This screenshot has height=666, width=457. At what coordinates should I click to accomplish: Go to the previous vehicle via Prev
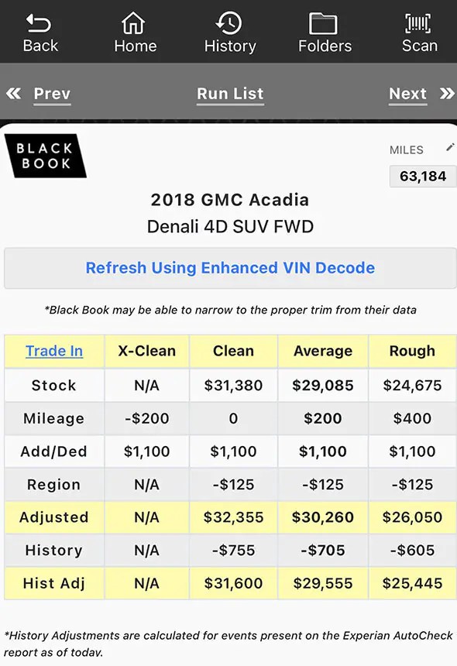pos(51,93)
